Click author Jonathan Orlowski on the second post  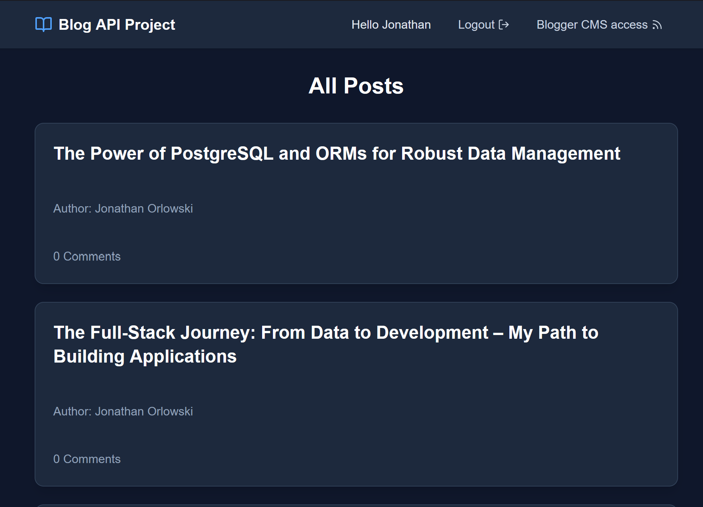[x=123, y=411]
